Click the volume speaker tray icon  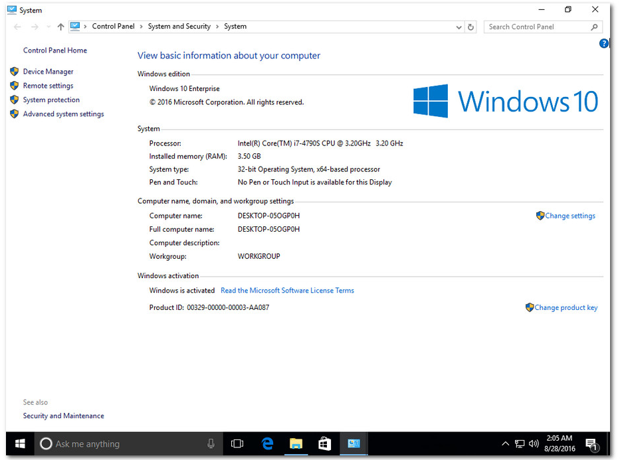534,443
